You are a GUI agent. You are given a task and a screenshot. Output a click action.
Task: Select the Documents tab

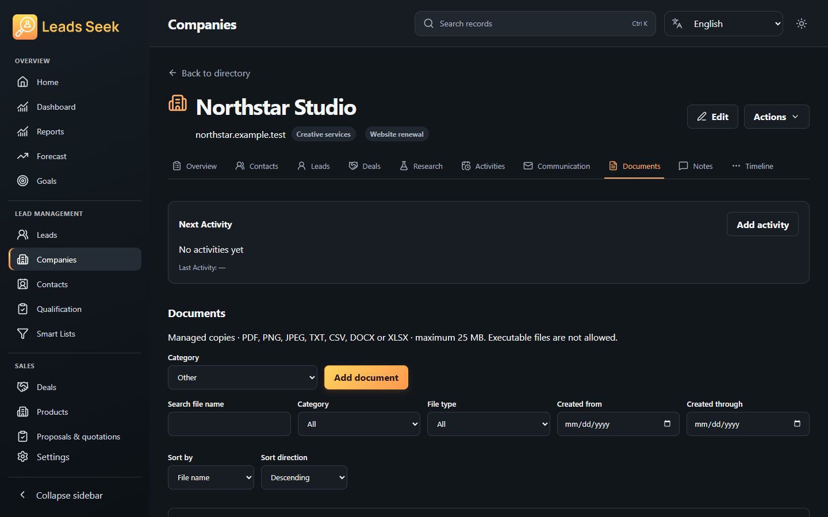coord(634,166)
